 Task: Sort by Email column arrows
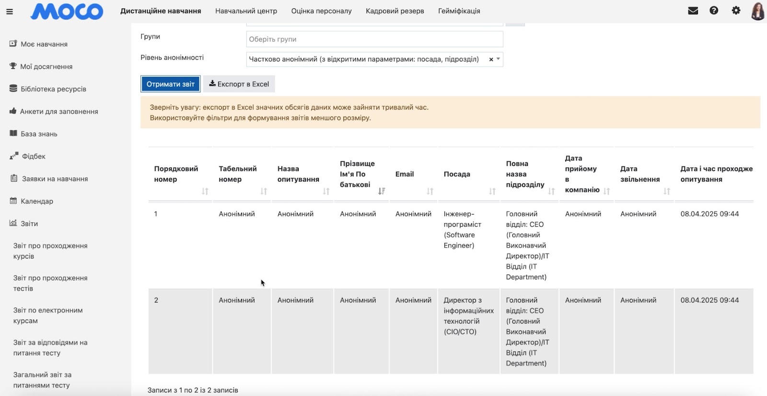430,191
